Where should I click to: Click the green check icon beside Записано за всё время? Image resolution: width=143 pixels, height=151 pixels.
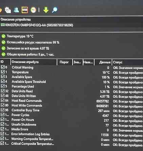click(3, 48)
